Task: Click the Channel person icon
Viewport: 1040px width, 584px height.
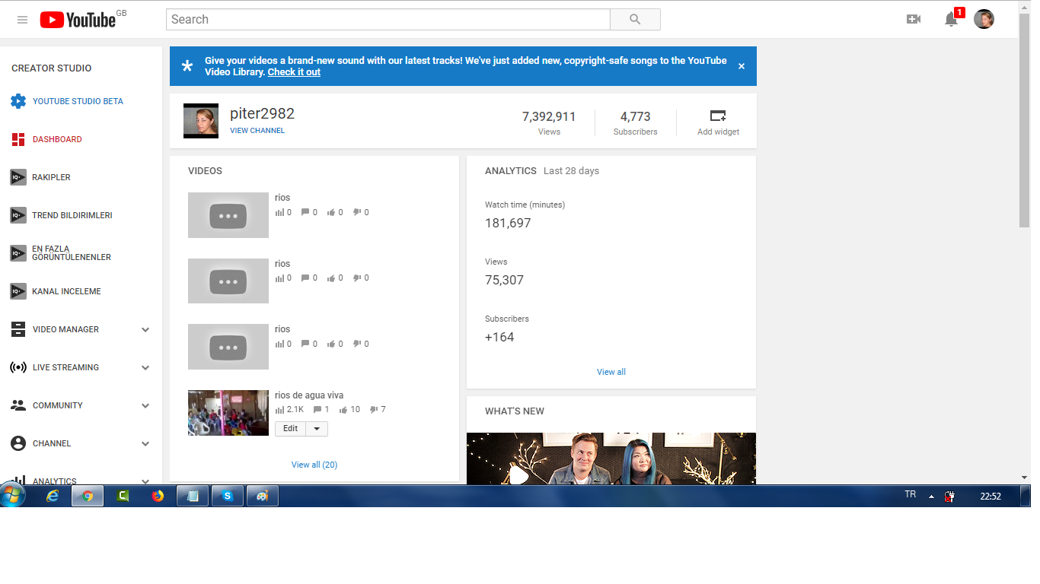Action: [x=18, y=443]
